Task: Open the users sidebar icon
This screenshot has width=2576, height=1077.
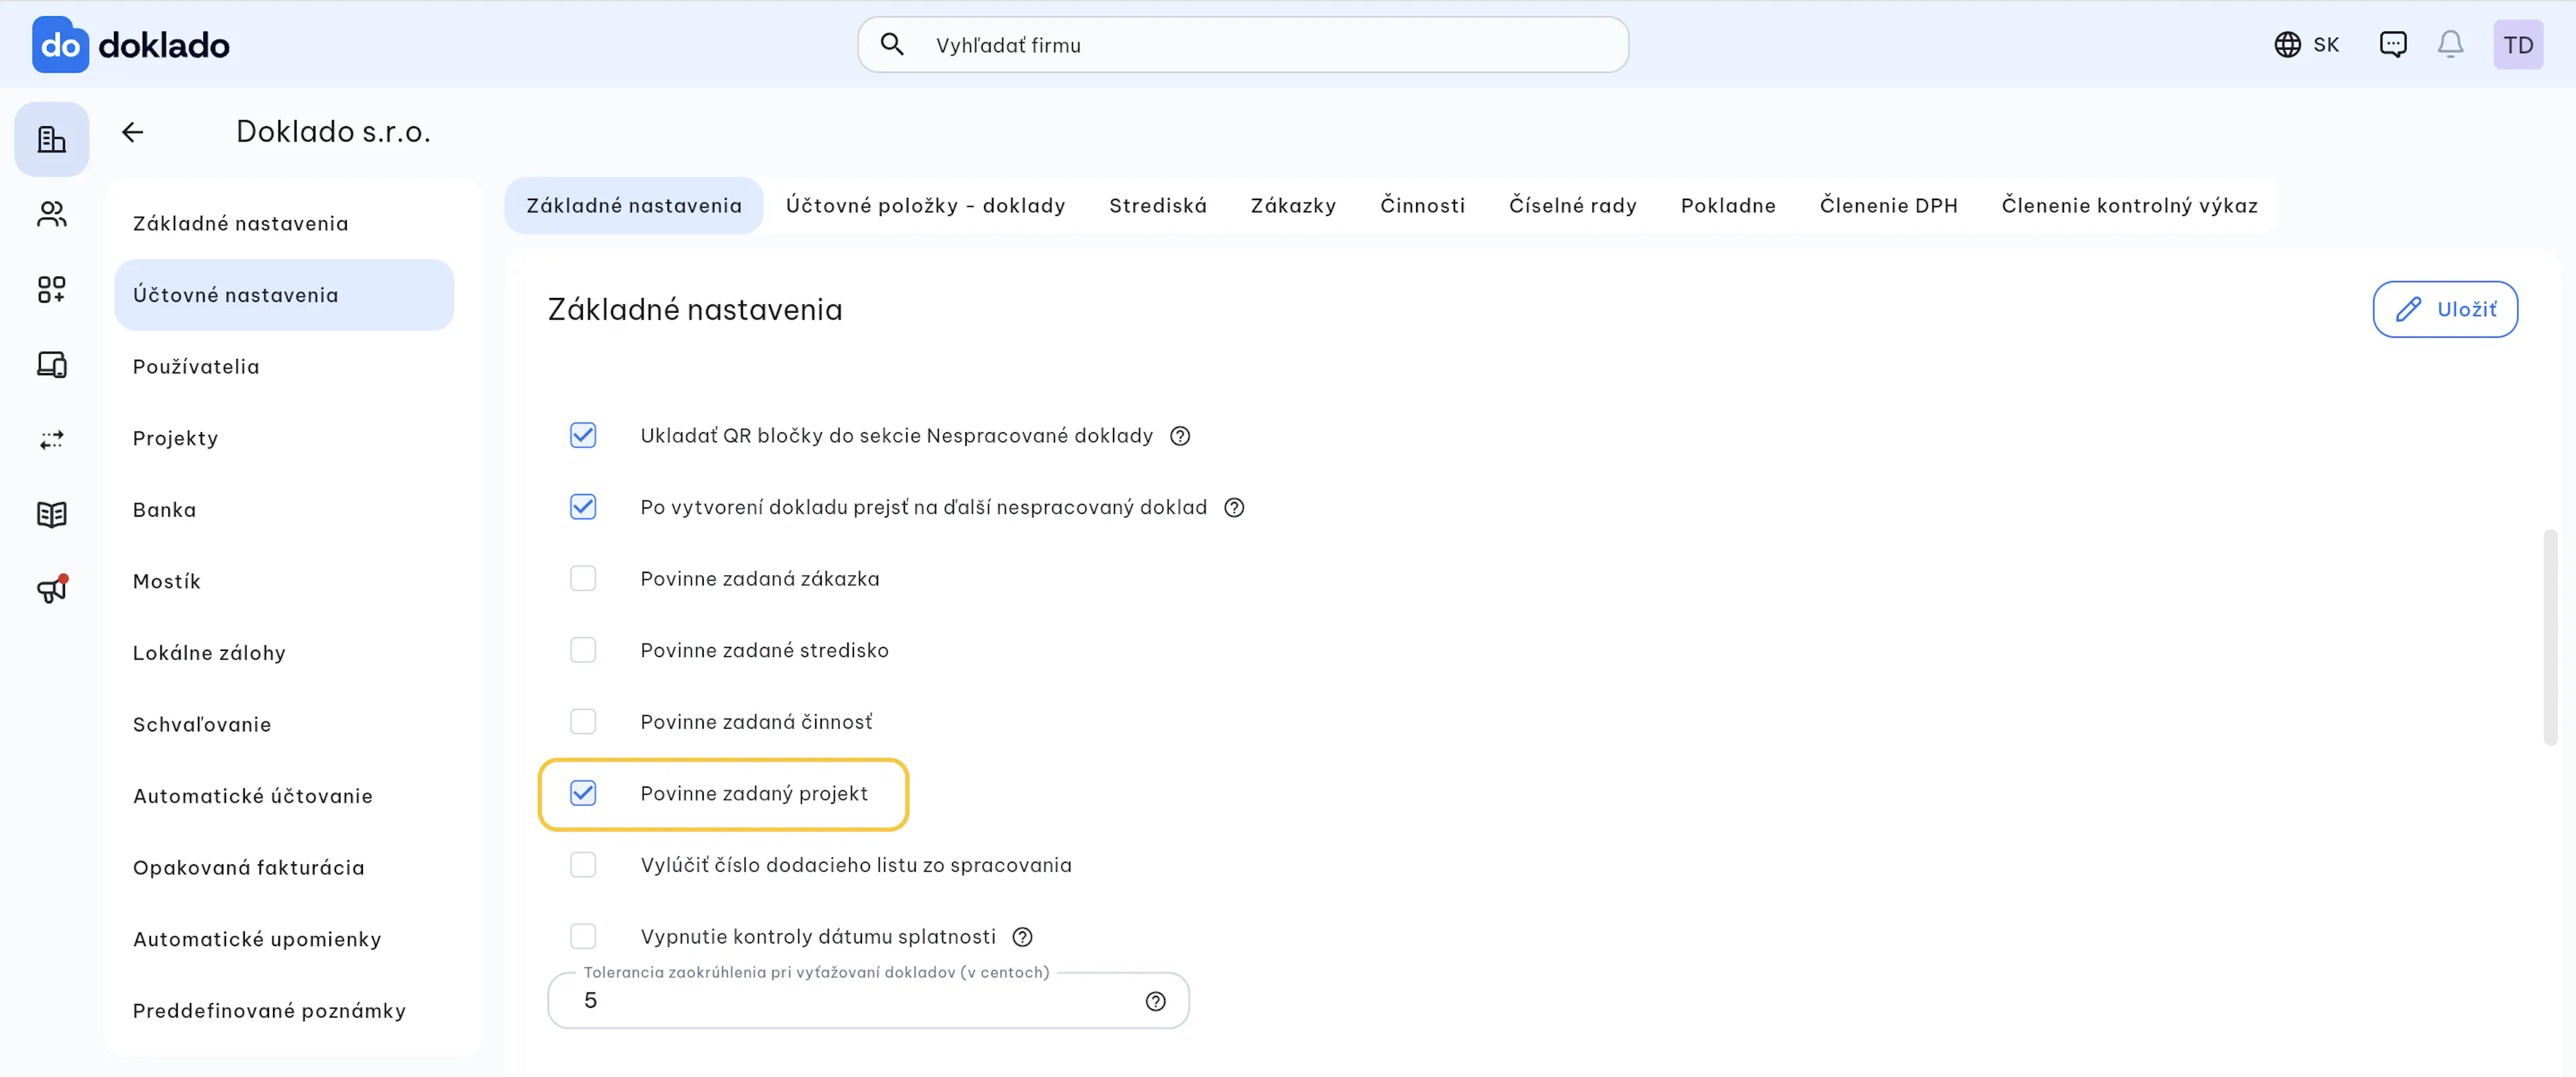Action: [52, 214]
